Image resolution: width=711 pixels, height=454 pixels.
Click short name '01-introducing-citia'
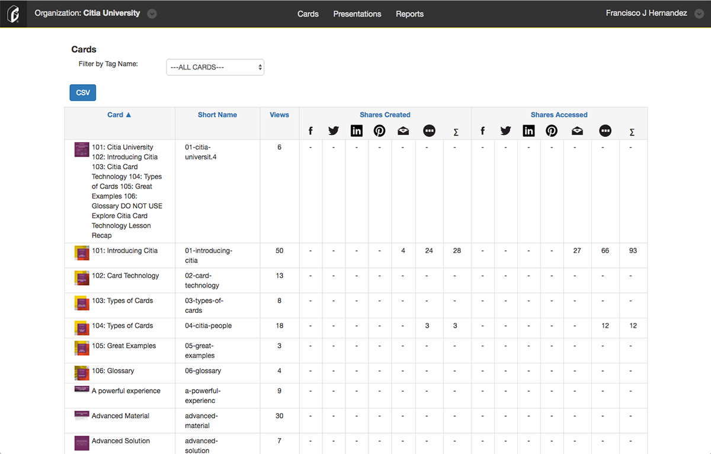click(209, 255)
